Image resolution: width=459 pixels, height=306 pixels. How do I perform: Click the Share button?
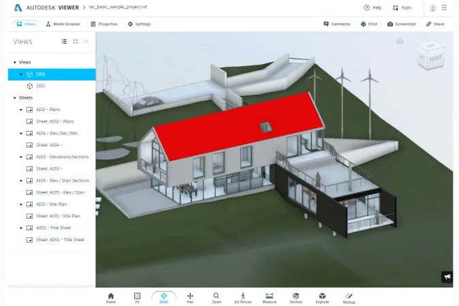[x=434, y=24]
